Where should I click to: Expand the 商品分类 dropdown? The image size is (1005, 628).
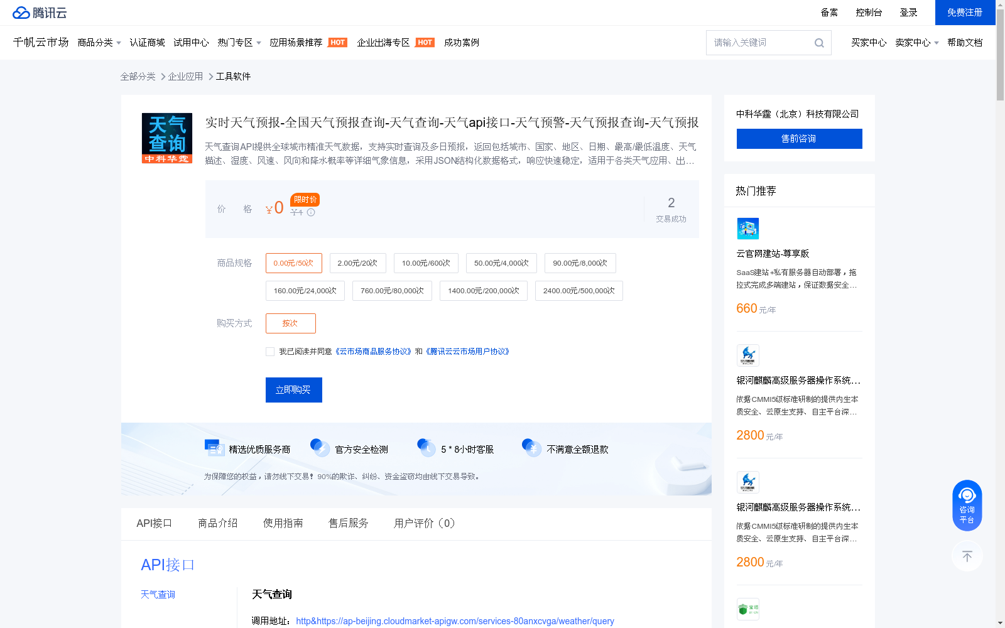pos(99,43)
